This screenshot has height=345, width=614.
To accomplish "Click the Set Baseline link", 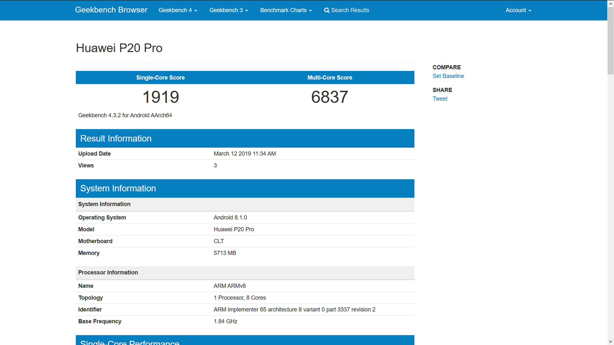I will click(448, 76).
